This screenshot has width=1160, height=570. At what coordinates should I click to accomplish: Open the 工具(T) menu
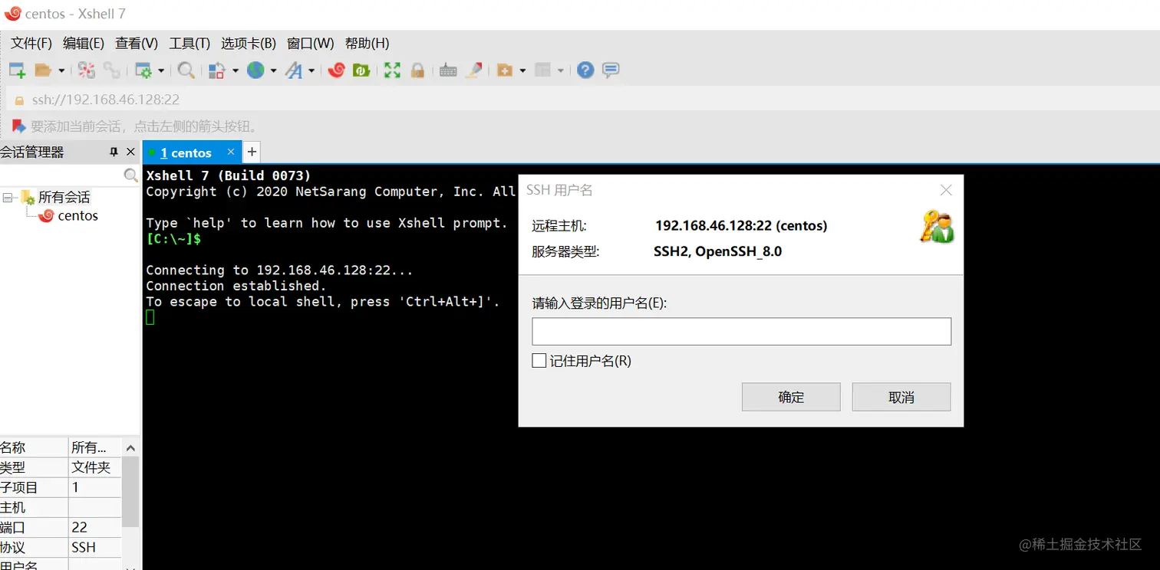click(189, 43)
